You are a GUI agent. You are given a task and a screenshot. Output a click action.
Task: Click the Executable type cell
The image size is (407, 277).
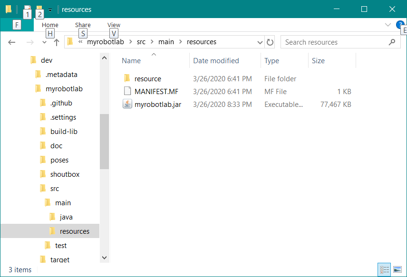283,104
